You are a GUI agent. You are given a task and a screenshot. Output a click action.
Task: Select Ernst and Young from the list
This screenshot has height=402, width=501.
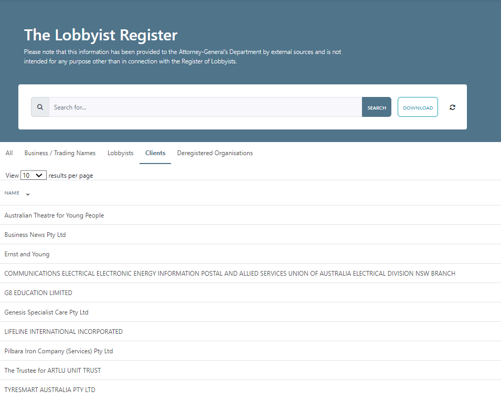click(x=27, y=254)
